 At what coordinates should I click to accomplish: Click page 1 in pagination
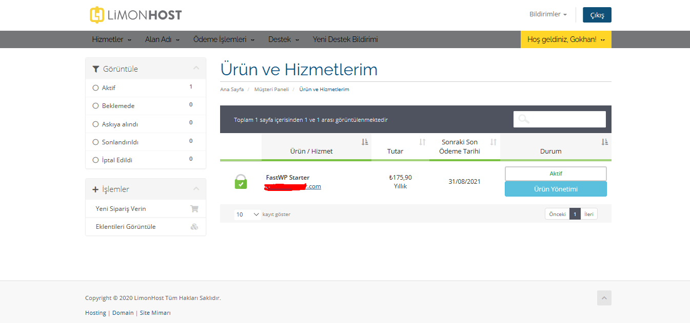pos(575,214)
